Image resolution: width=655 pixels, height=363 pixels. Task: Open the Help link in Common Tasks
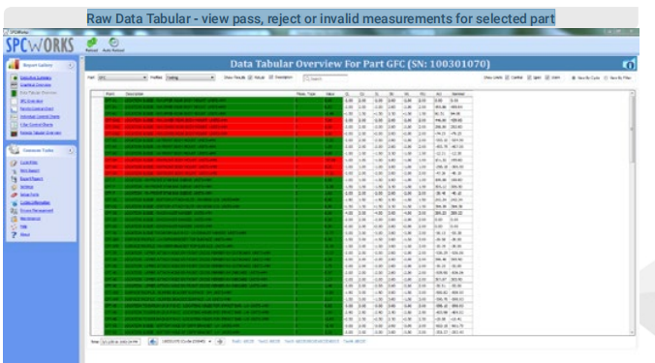click(x=23, y=227)
